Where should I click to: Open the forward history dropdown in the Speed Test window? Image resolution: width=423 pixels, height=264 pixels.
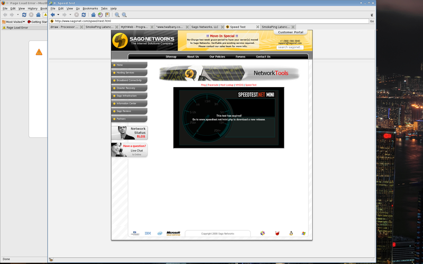coord(70,15)
